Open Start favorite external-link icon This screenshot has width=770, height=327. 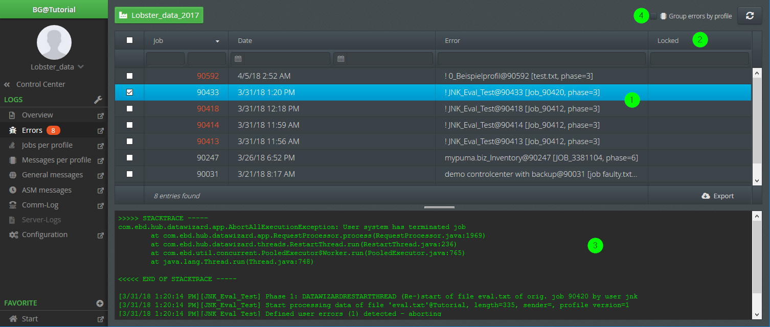tap(101, 319)
